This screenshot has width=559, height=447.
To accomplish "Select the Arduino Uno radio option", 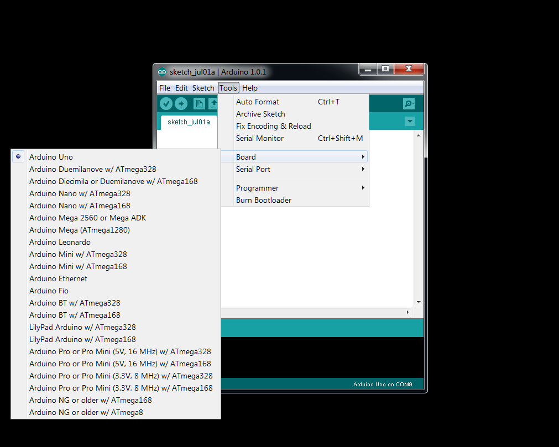I will click(116, 157).
